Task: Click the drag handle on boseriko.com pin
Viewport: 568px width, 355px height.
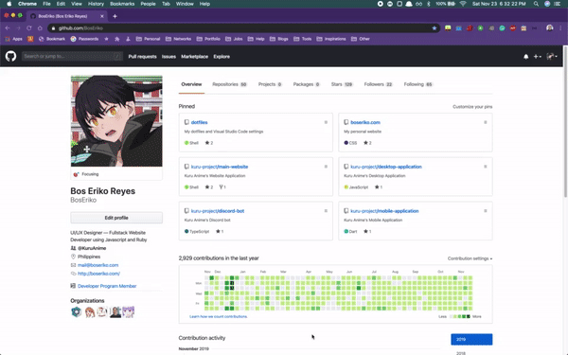Action: 486,122
